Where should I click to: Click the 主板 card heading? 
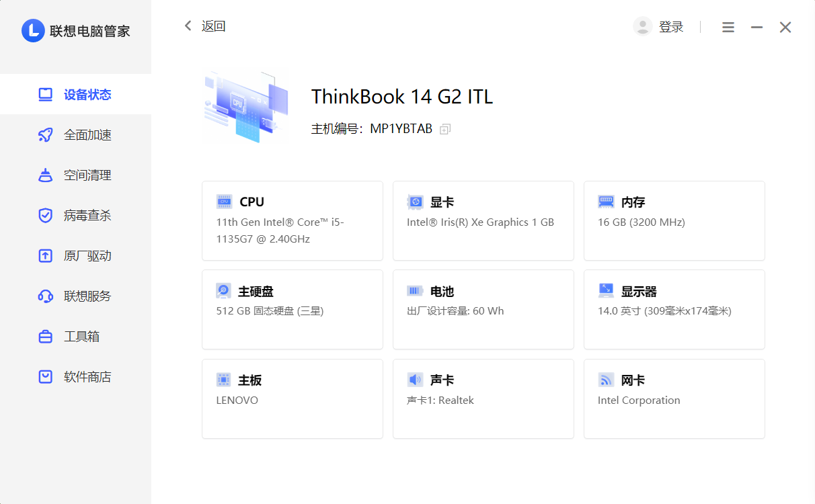pos(250,380)
